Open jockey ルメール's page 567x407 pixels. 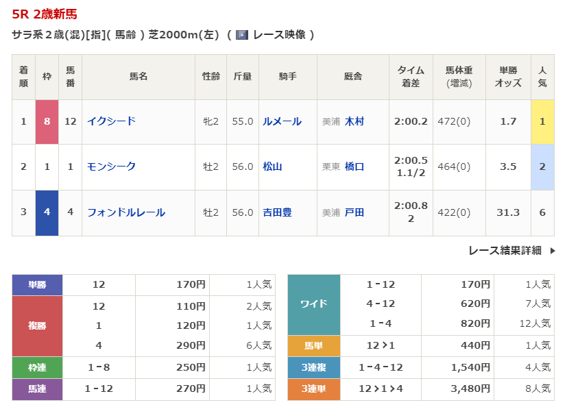point(282,121)
